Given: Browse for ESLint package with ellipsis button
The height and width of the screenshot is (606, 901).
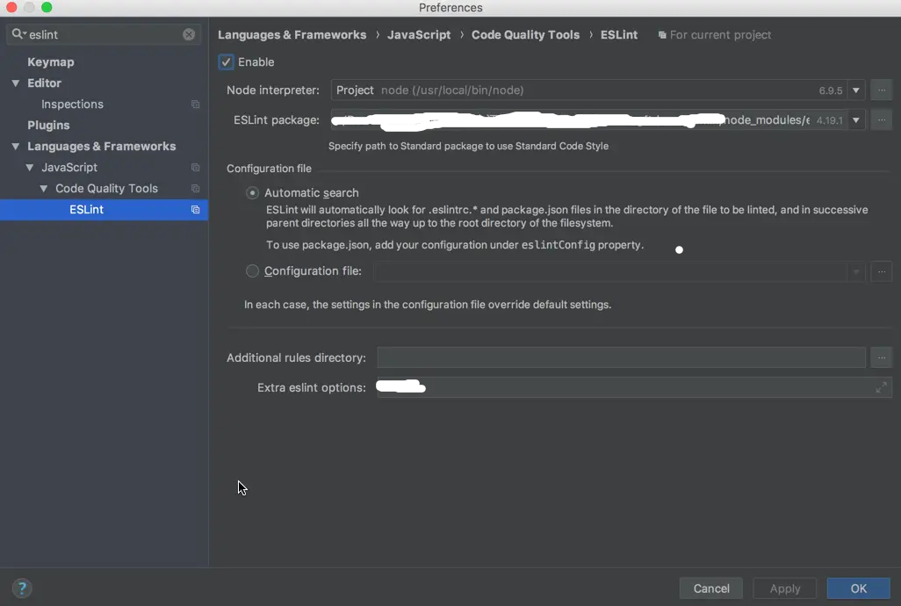Looking at the screenshot, I should pyautogui.click(x=882, y=120).
